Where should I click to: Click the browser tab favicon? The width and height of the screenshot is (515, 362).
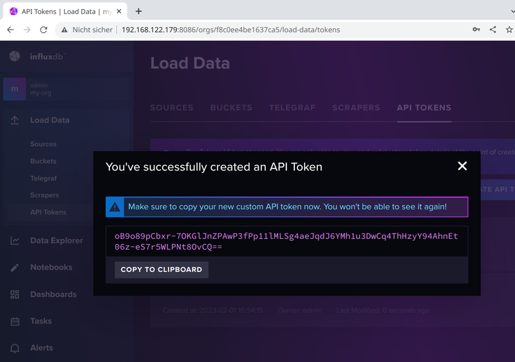[x=14, y=12]
